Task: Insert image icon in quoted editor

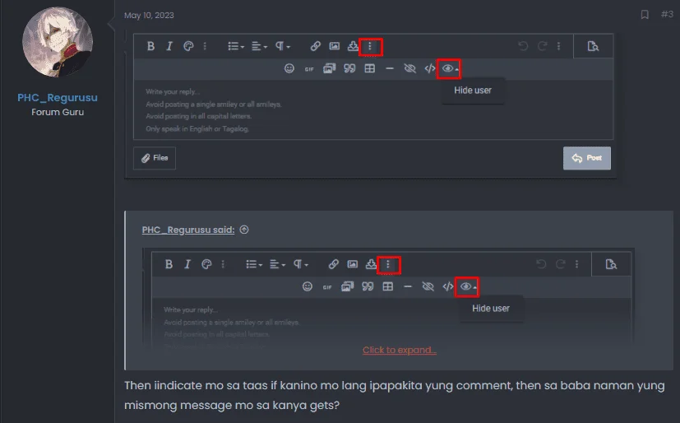Action: coord(353,264)
